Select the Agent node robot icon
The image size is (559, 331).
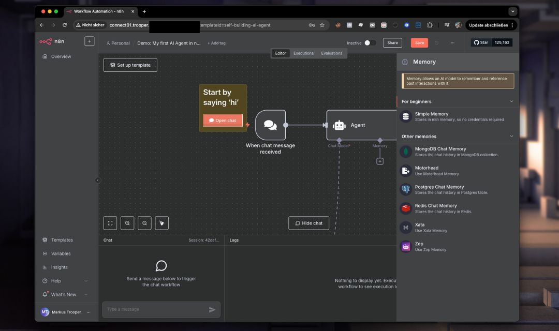(339, 125)
